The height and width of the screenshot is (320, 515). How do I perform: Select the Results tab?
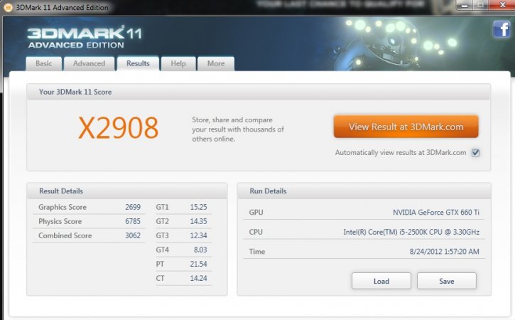point(138,63)
